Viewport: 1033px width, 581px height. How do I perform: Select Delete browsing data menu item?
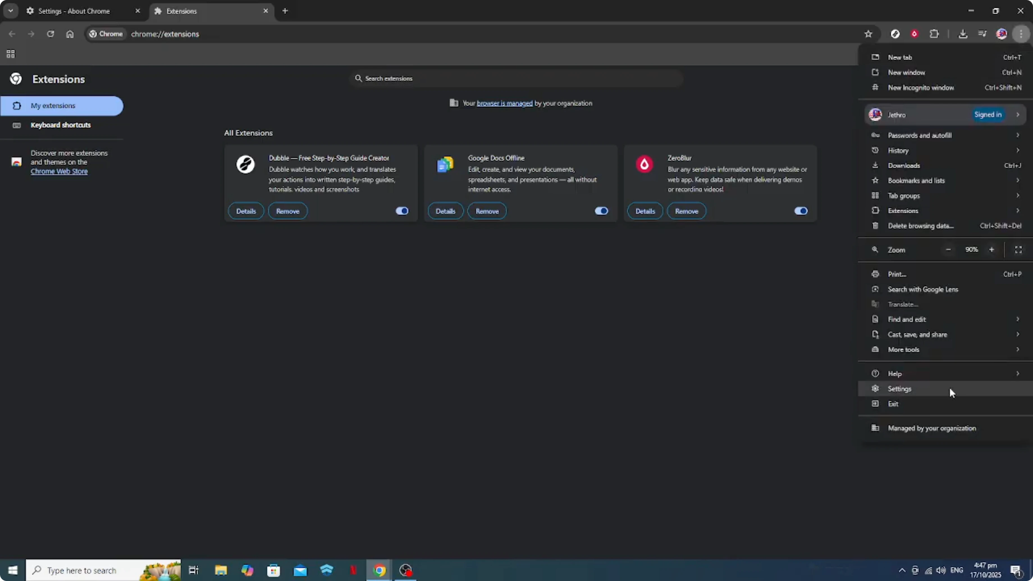tap(946, 226)
